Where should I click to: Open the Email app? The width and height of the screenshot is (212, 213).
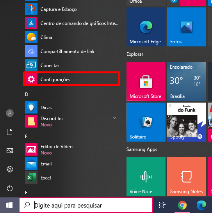[x=72, y=163]
